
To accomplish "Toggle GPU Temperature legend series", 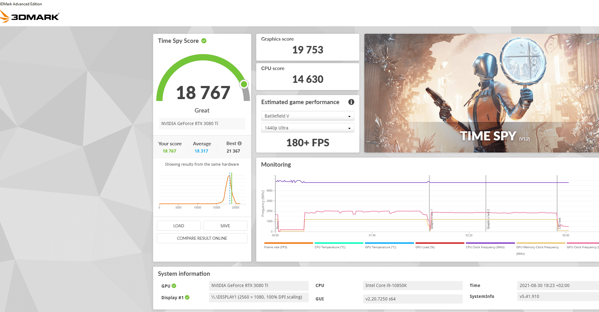I will (389, 245).
